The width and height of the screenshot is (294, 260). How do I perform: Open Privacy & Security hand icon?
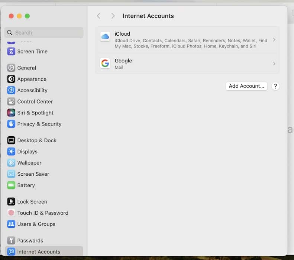[11, 124]
